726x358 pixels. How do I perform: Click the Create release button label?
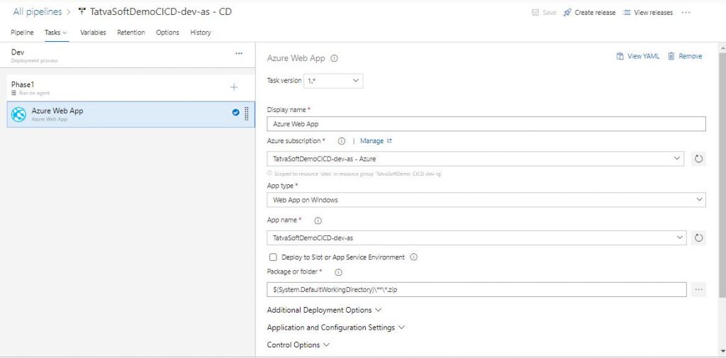point(595,13)
